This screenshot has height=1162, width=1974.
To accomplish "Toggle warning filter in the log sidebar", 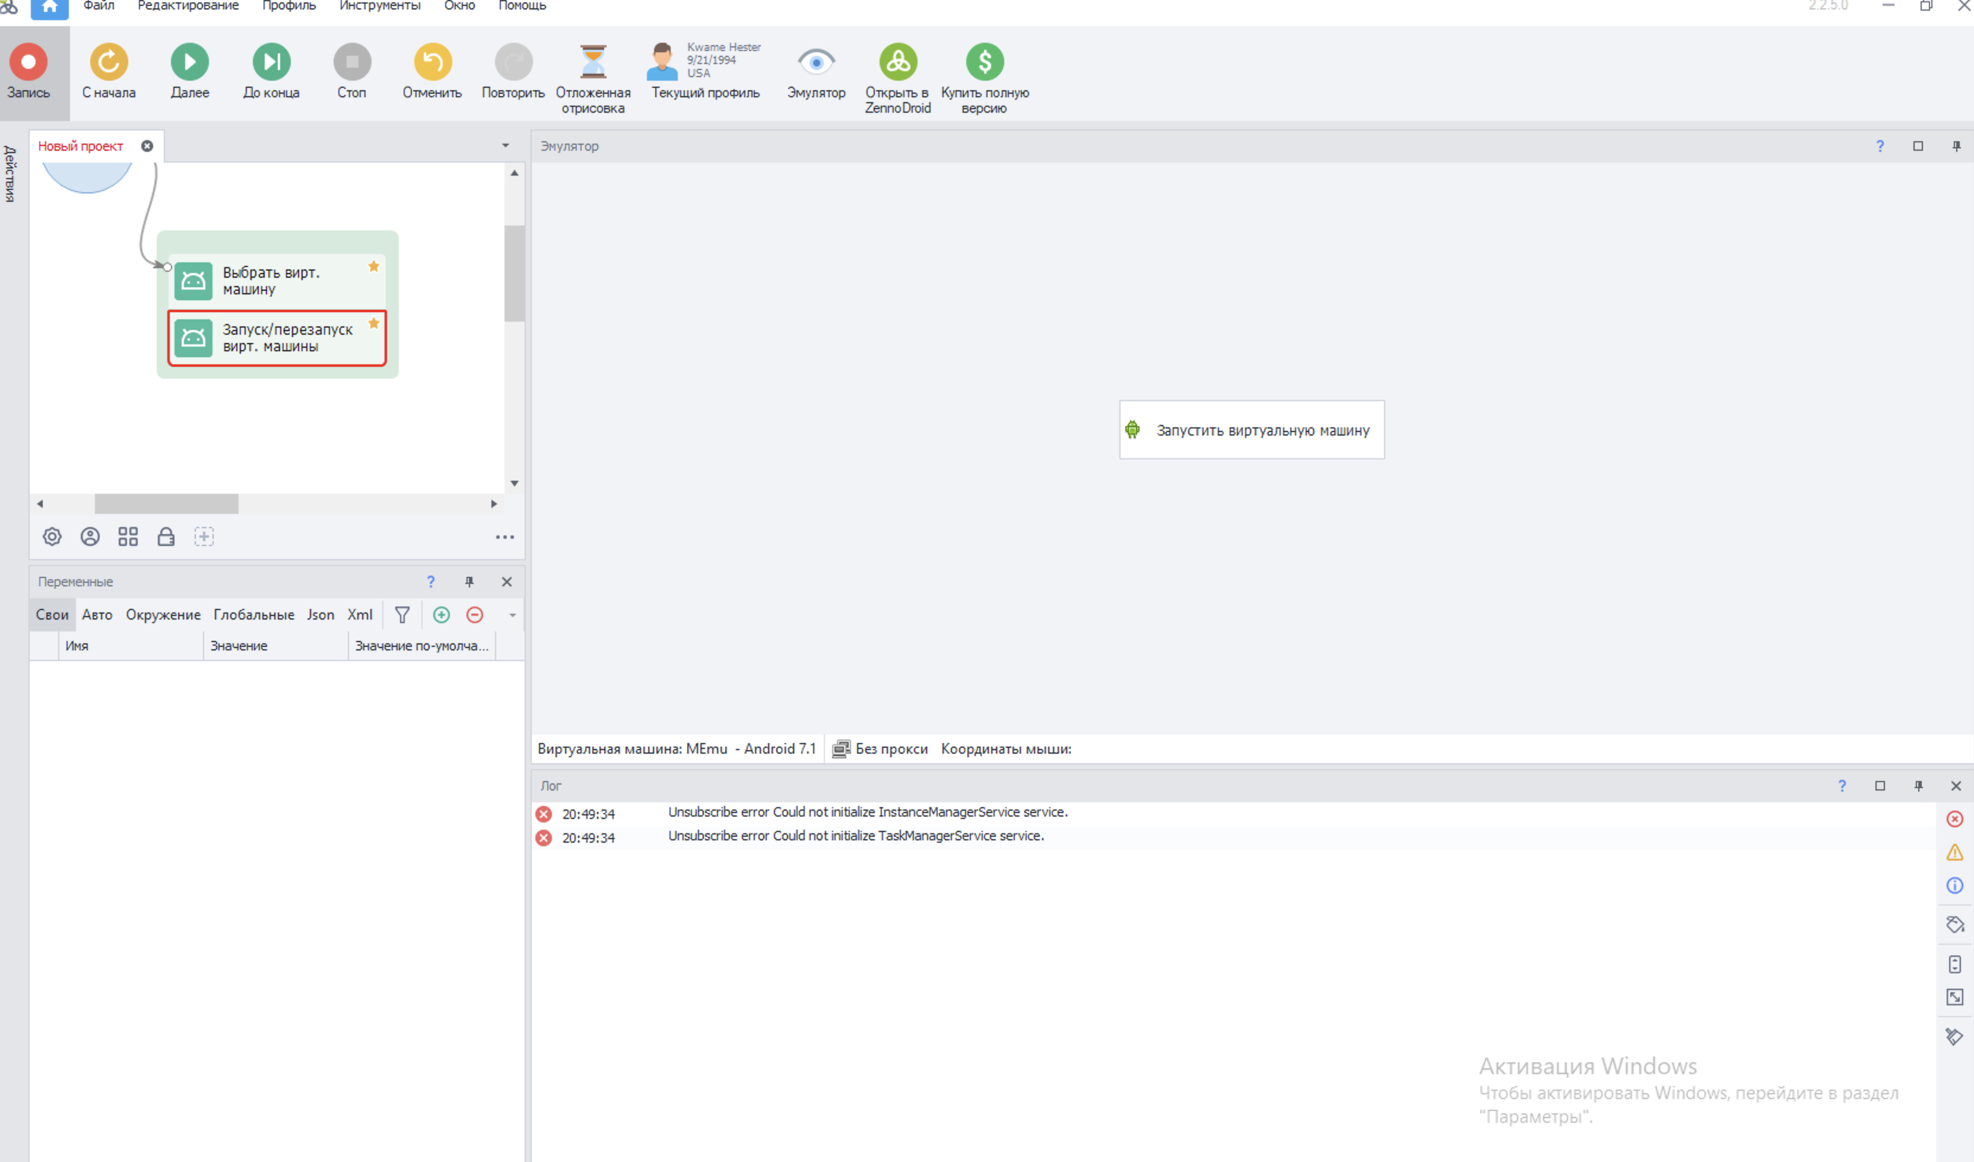I will tap(1954, 853).
